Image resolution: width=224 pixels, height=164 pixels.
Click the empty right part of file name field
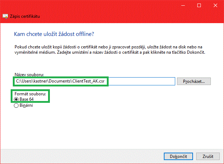(142, 81)
